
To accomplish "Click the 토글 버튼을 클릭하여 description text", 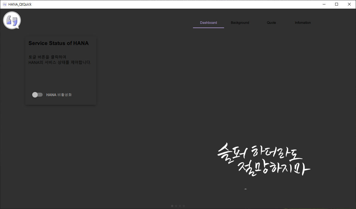I will coord(60,60).
